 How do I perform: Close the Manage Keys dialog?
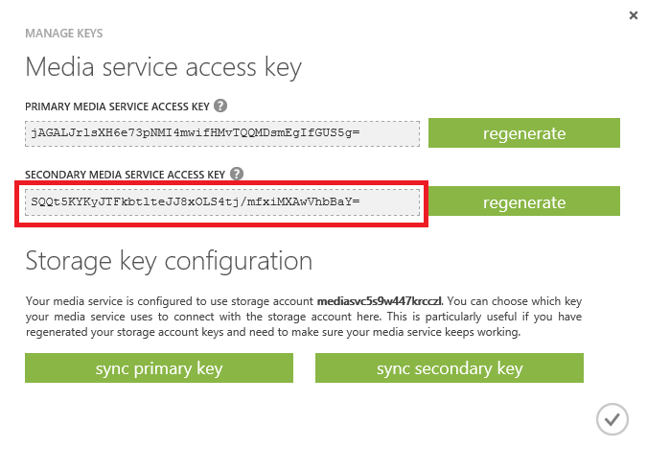pos(632,15)
